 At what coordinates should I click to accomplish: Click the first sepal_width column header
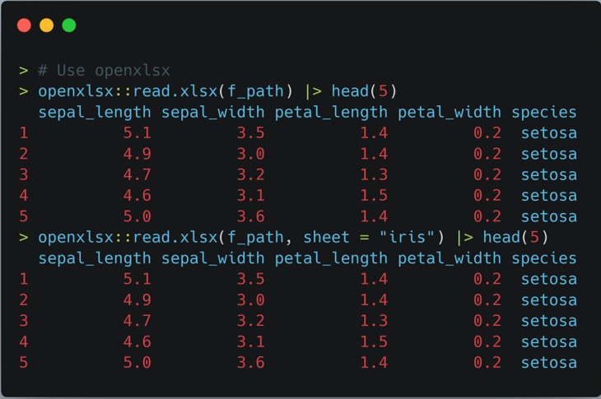point(212,113)
